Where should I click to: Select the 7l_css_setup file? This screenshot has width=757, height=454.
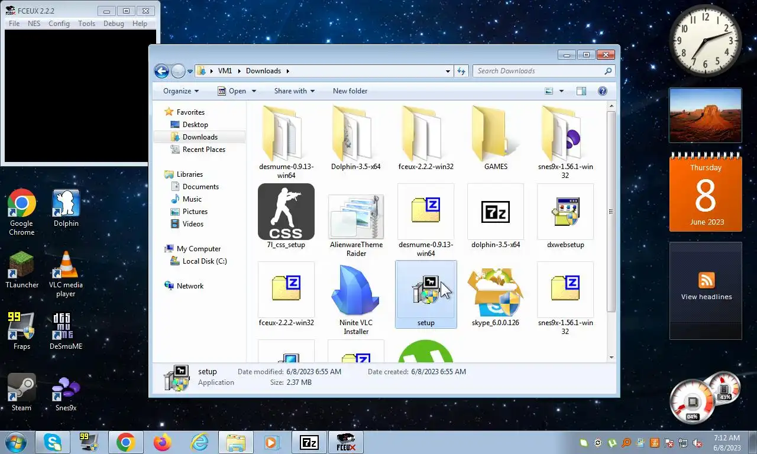[286, 216]
